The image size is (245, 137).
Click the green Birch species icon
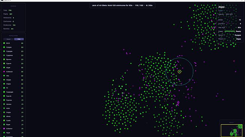[4, 43]
